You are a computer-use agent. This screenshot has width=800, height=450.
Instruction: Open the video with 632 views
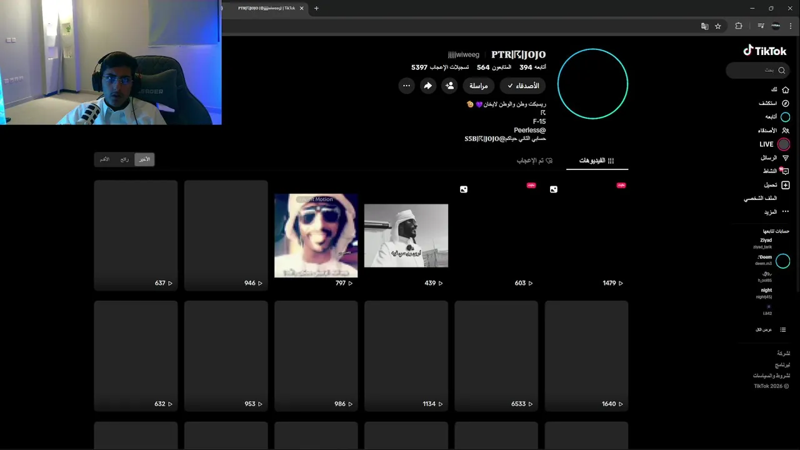(x=136, y=356)
